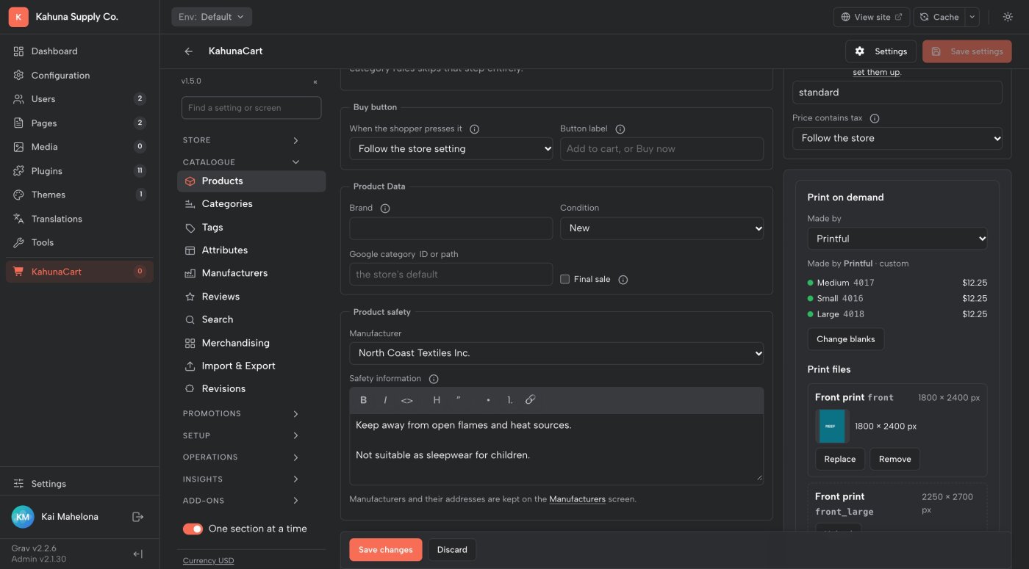Show info for Safety information
1029x569 pixels.
tap(434, 379)
